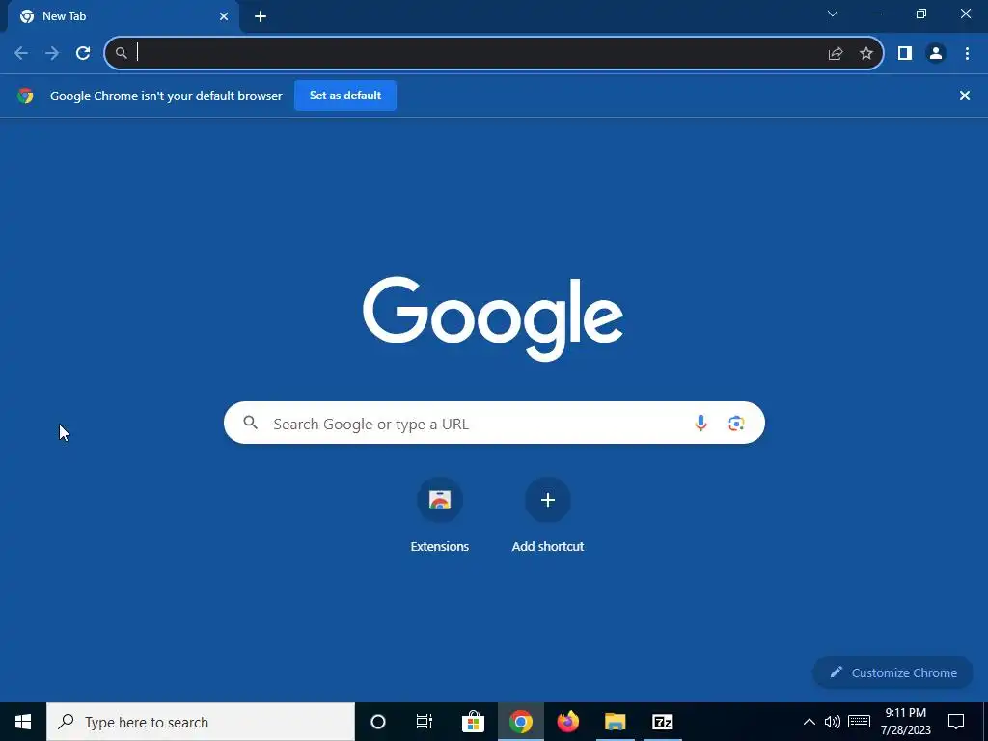This screenshot has width=988, height=741.
Task: Open File Explorer from the taskbar
Action: [615, 722]
